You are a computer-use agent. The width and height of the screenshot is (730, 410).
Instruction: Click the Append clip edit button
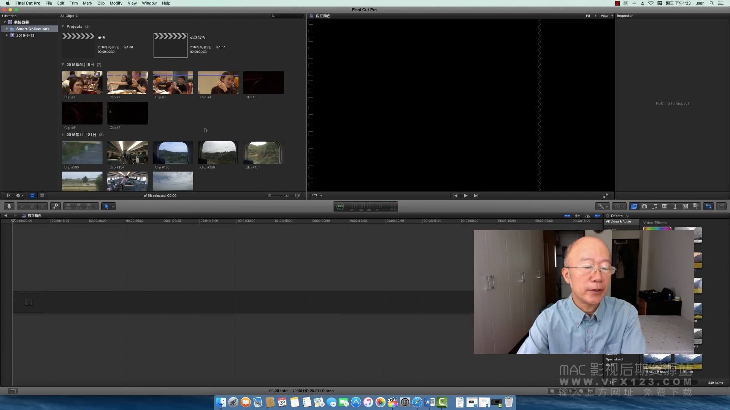(89, 206)
